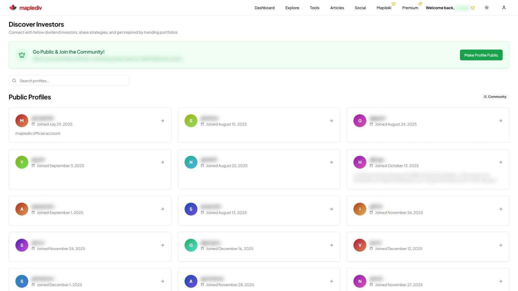
Task: Click the Community badge button
Action: 495,97
